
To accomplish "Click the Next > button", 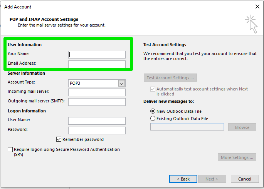I will [x=212, y=179].
